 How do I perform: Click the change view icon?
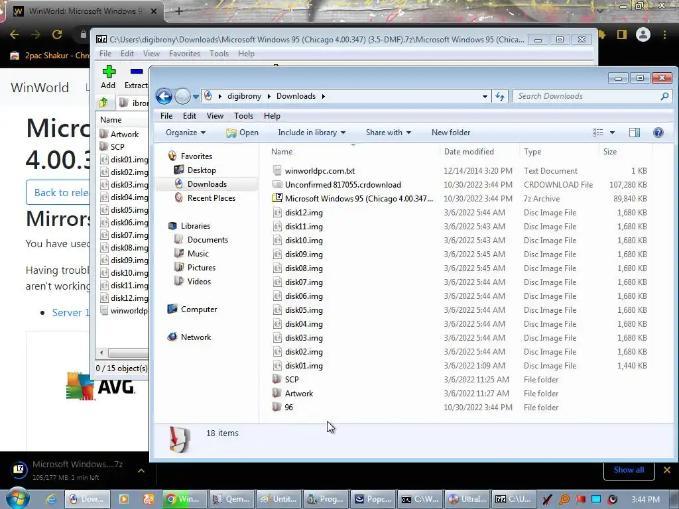click(x=597, y=133)
